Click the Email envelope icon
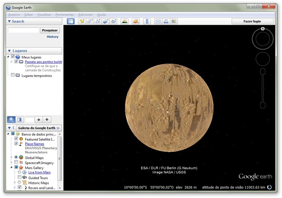Screen dimensions: 282x198 [x=158, y=21]
